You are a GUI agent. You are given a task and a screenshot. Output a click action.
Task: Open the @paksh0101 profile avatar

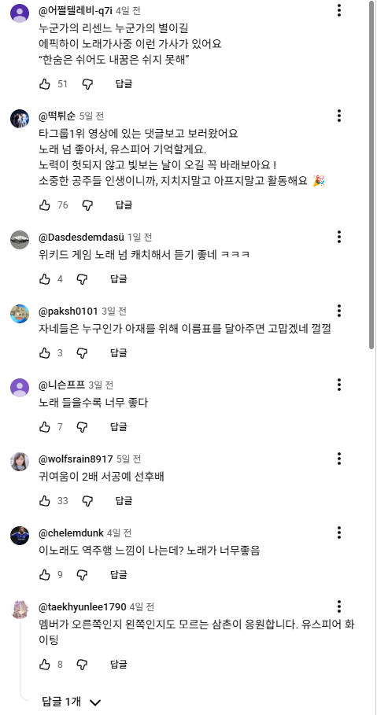pos(20,314)
